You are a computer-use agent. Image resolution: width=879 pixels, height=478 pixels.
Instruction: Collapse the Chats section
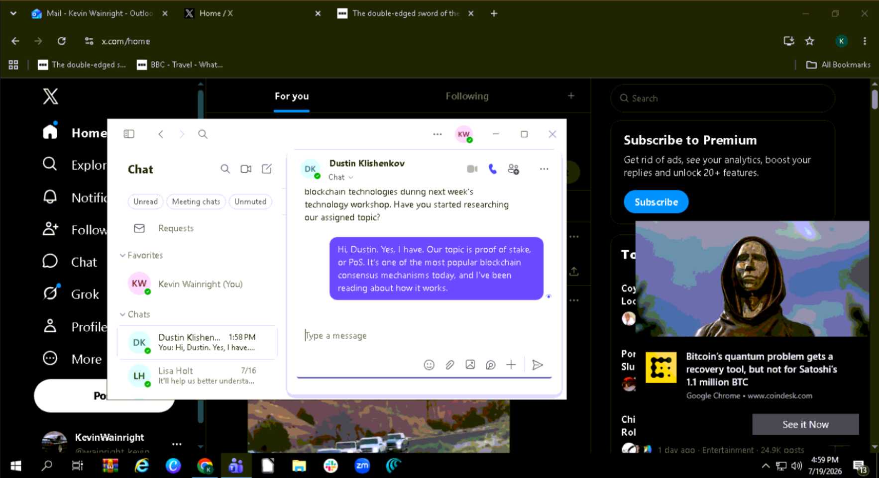coord(122,314)
